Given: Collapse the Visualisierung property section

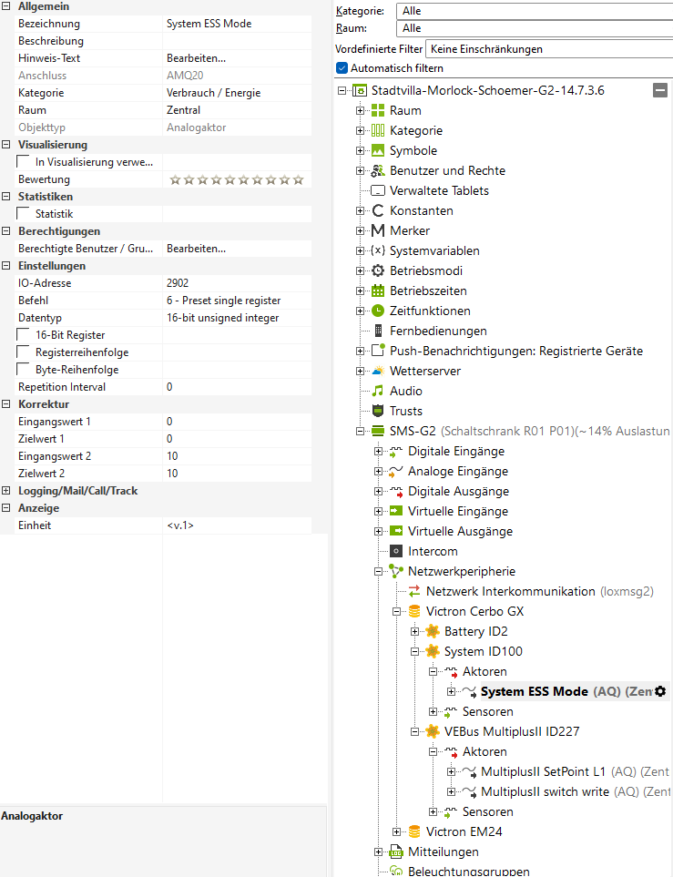Looking at the screenshot, I should 6,144.
